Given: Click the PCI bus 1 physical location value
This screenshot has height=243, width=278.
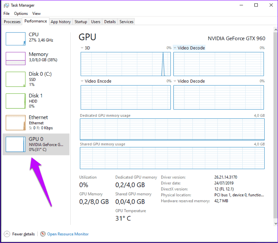Looking at the screenshot, I should point(239,195).
